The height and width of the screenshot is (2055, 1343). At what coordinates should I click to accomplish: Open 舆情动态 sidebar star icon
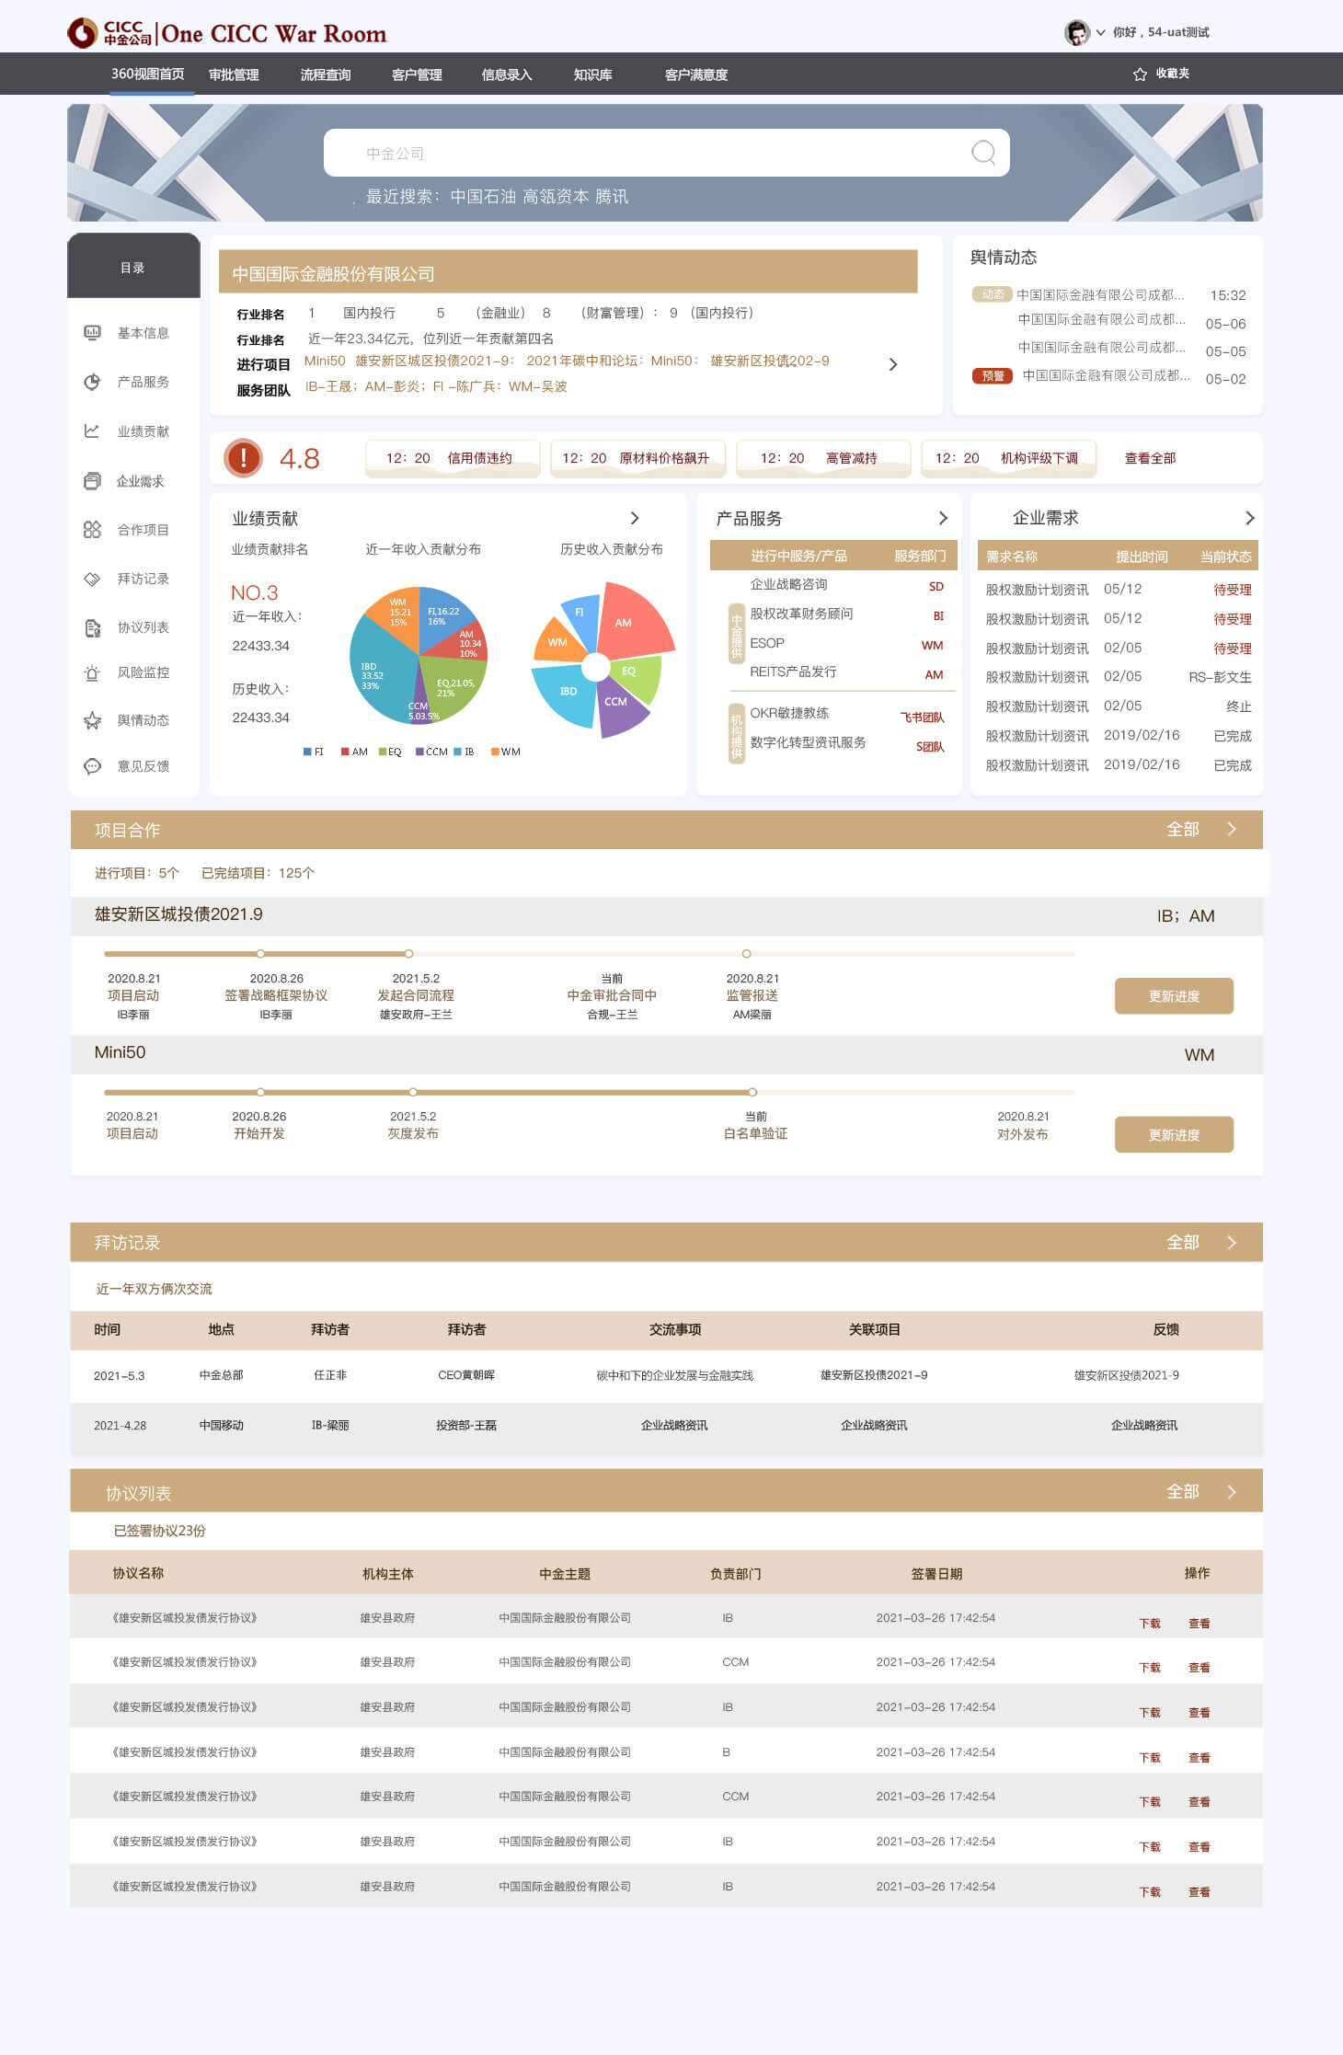click(92, 720)
